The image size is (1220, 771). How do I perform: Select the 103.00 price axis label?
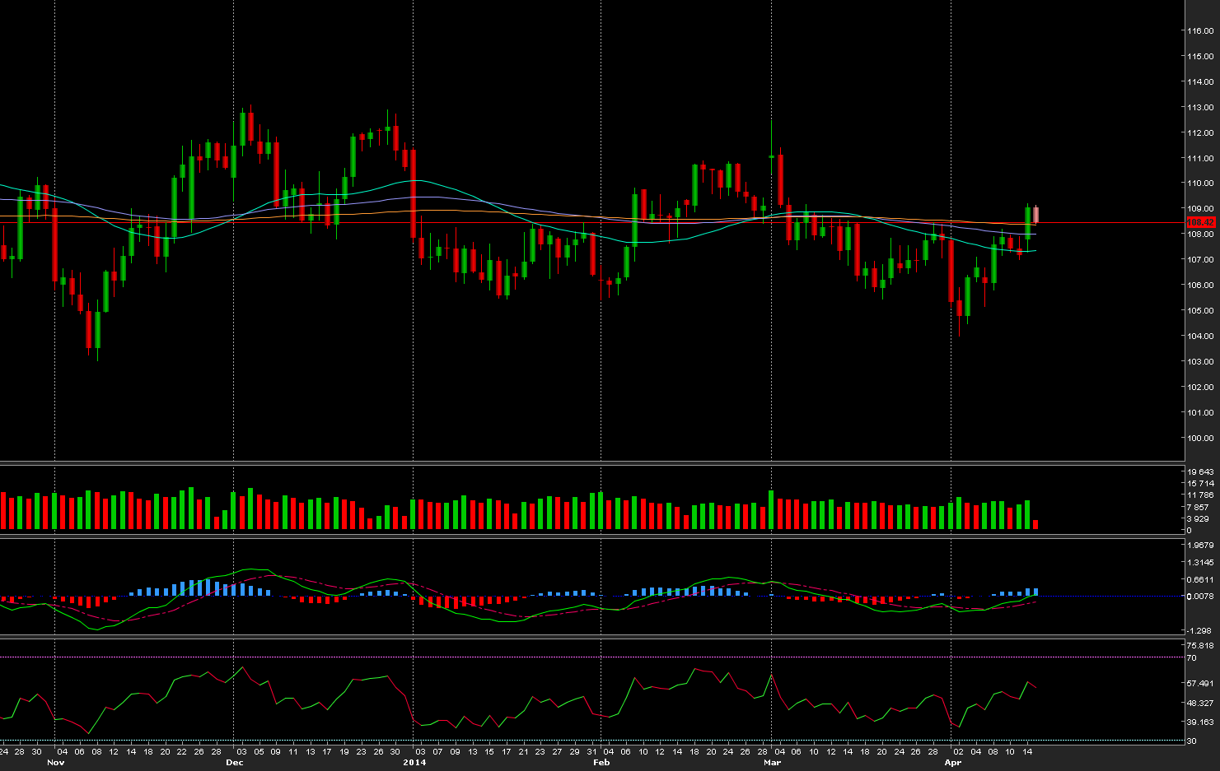point(1200,361)
